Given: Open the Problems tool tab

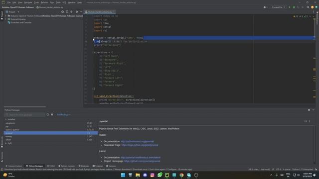Looking at the screenshot, I should click(84, 166).
